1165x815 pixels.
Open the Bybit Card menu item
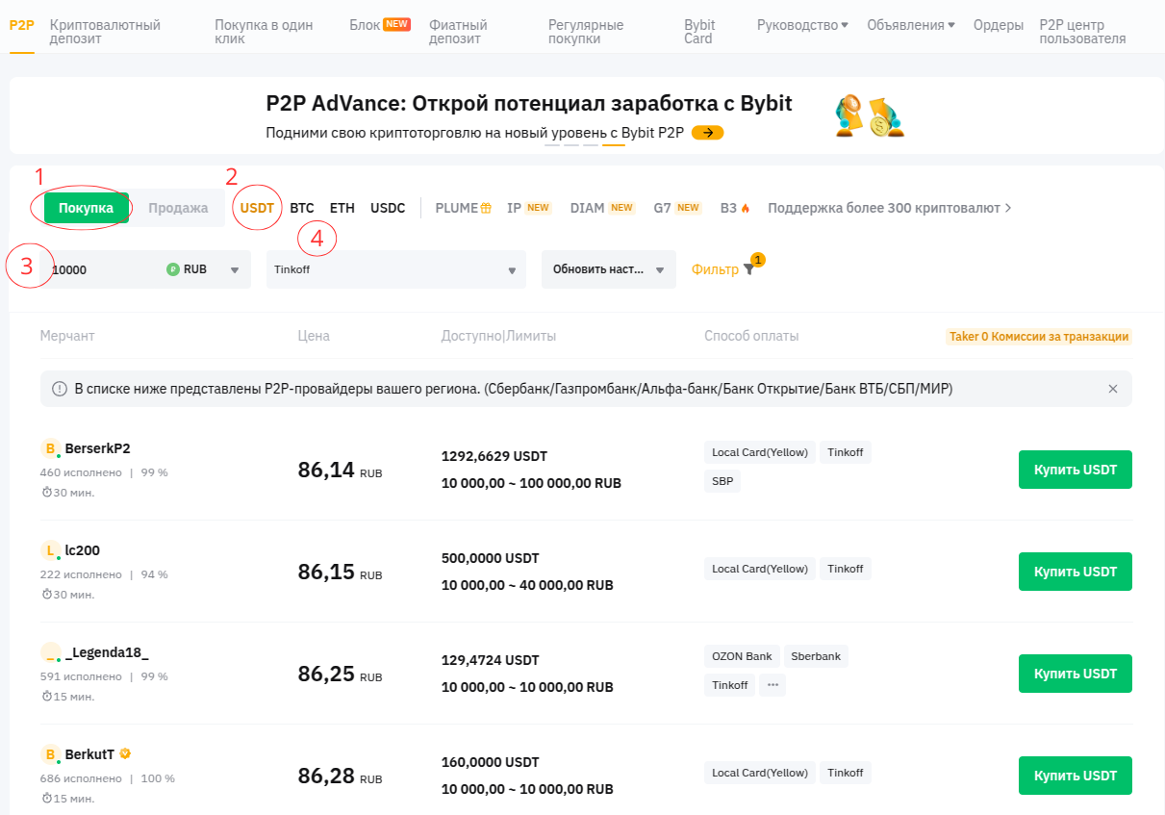(699, 32)
